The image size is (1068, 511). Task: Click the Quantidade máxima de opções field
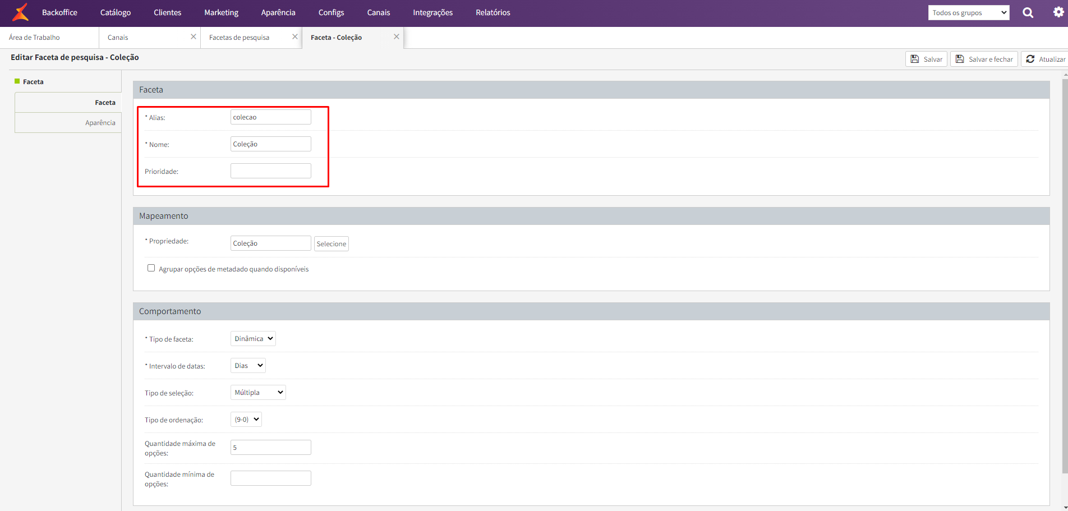click(x=271, y=447)
